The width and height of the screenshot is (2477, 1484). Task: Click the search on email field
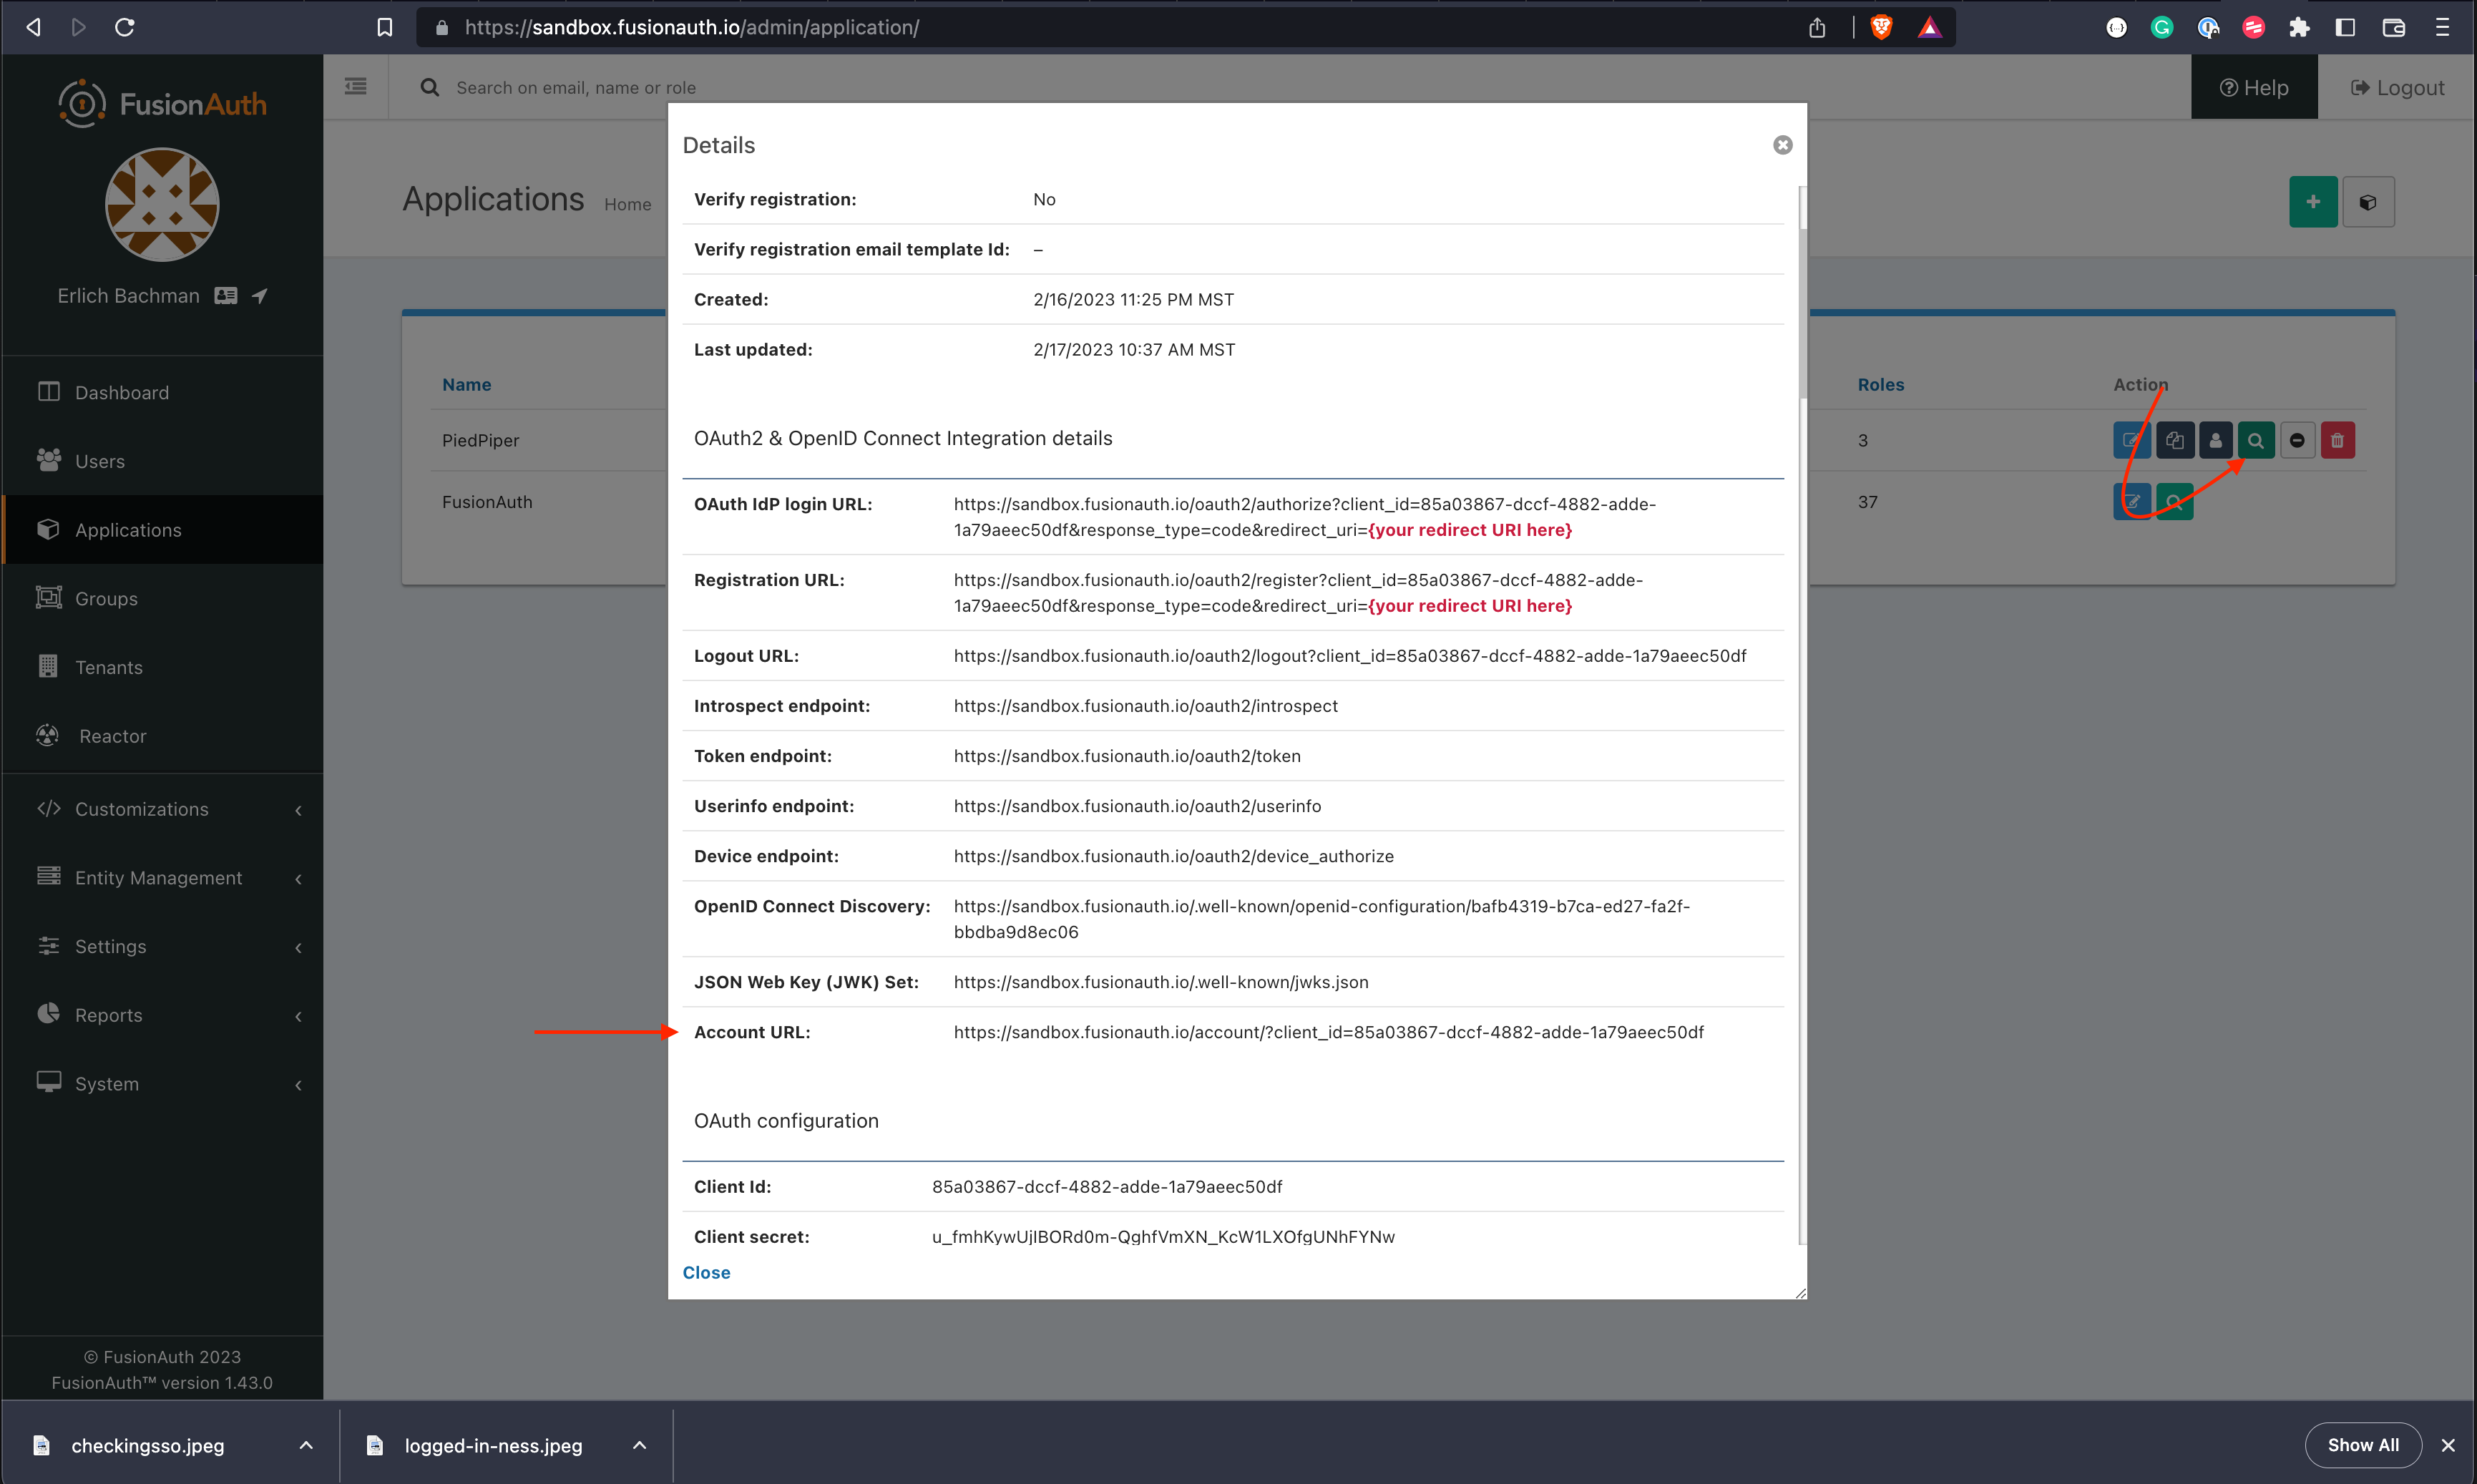[x=577, y=87]
